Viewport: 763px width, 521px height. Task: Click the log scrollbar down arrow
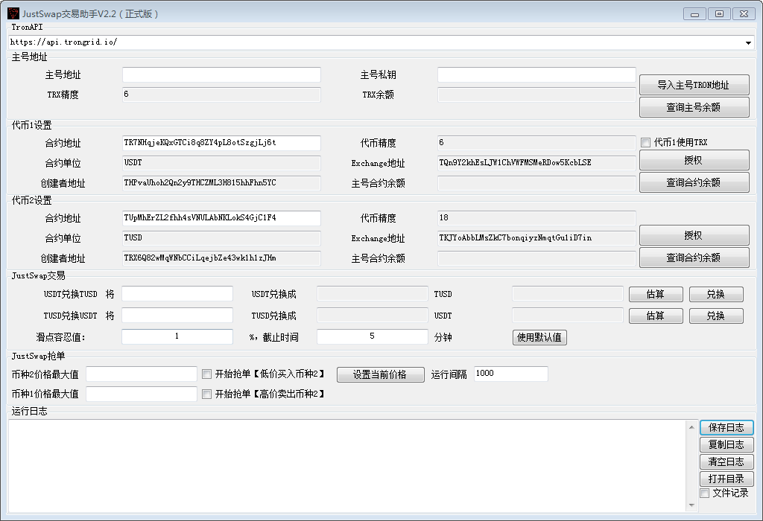point(691,505)
